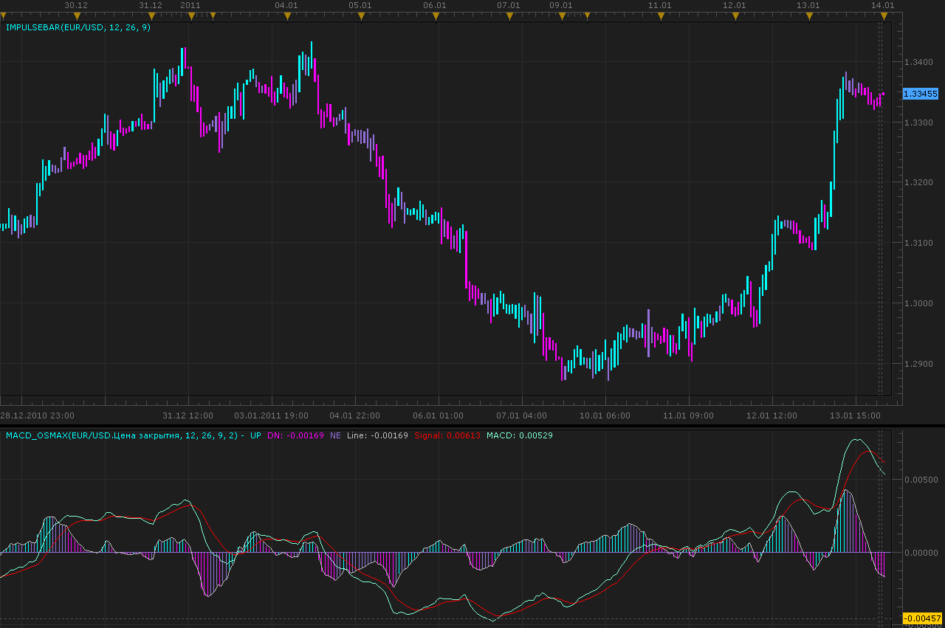The width and height of the screenshot is (945, 628).
Task: Click the 1.3100 price axis label
Action: coord(919,244)
